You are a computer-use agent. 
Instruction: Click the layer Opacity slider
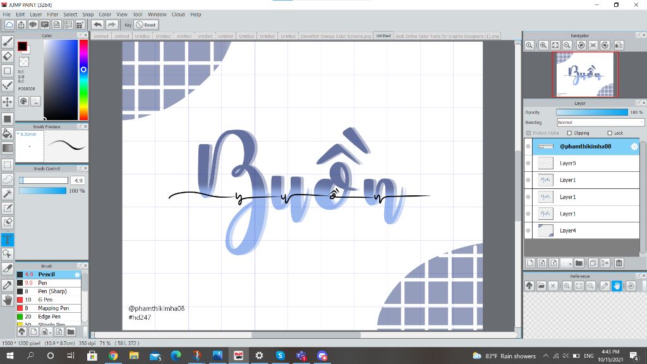(591, 112)
